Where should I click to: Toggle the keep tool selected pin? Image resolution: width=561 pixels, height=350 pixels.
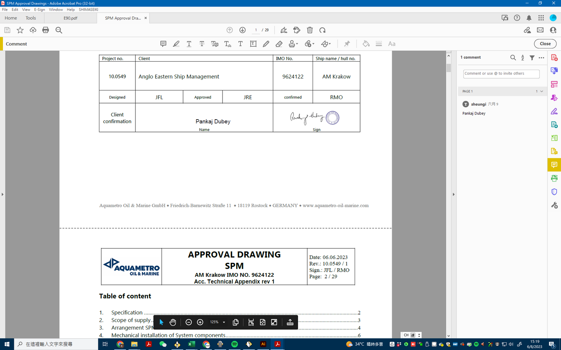347,44
